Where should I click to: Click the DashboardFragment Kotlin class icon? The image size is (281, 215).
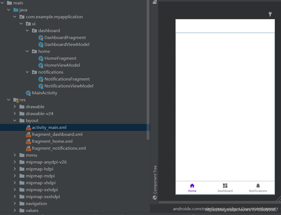41,38
